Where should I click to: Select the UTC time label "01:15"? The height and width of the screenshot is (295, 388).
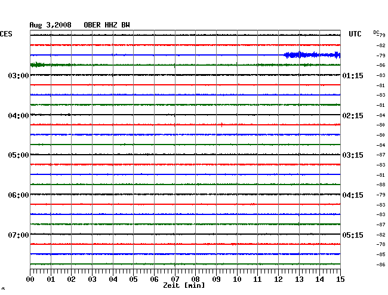(353, 76)
